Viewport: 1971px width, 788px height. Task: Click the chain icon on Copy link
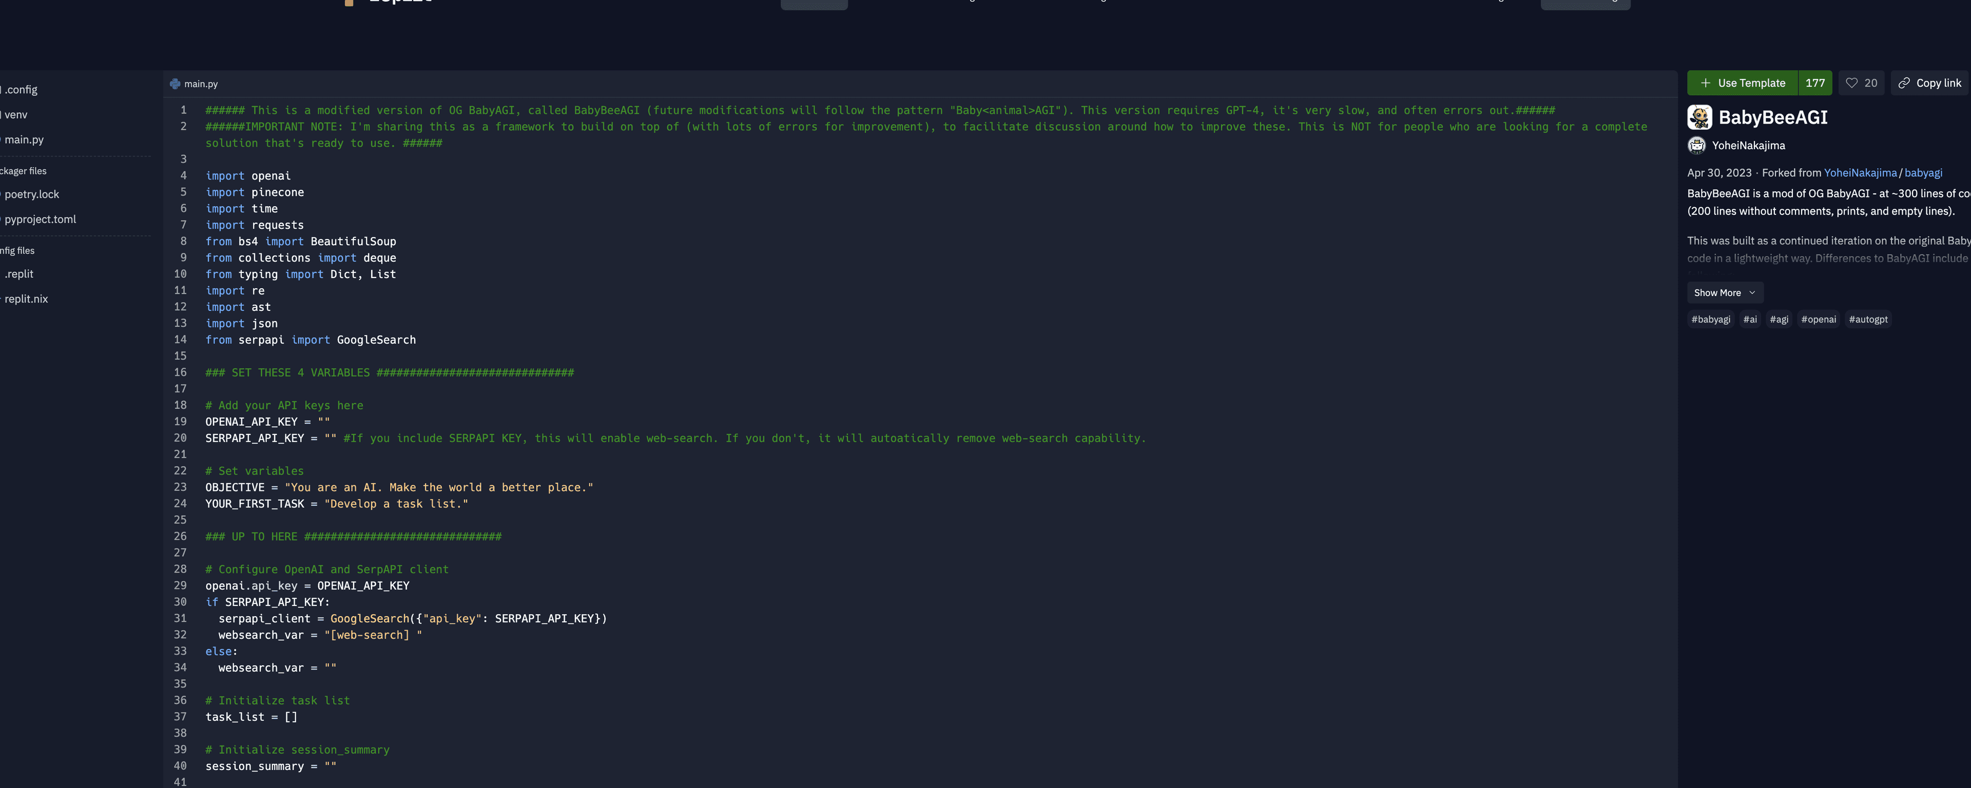1904,83
